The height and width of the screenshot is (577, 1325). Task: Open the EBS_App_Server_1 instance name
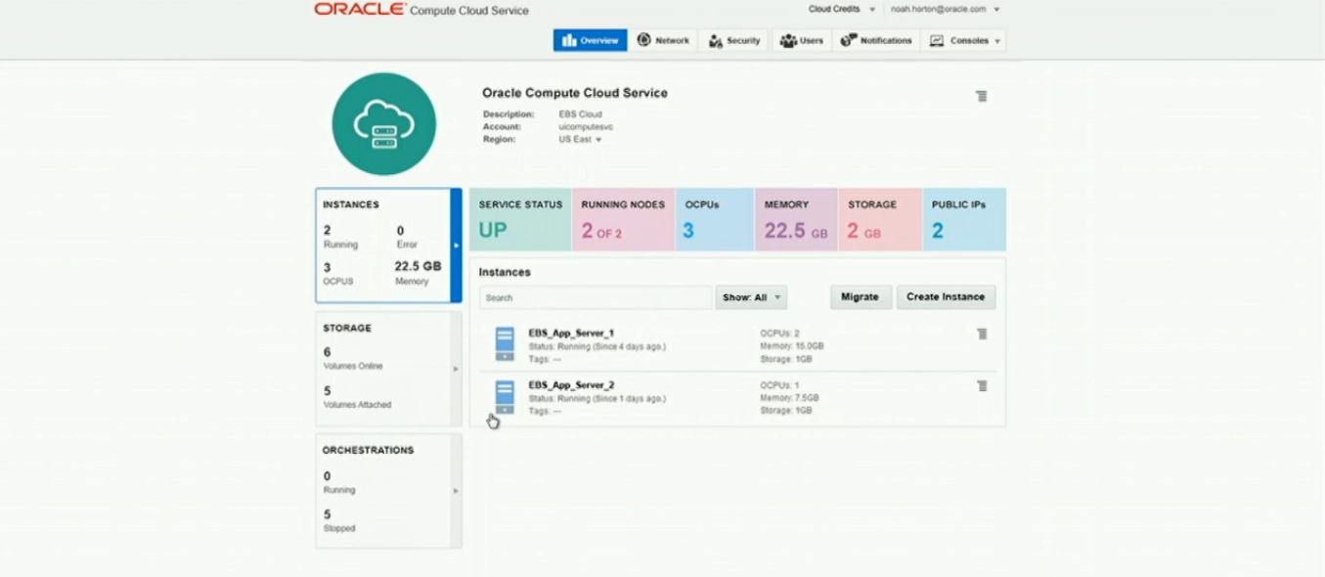[571, 333]
